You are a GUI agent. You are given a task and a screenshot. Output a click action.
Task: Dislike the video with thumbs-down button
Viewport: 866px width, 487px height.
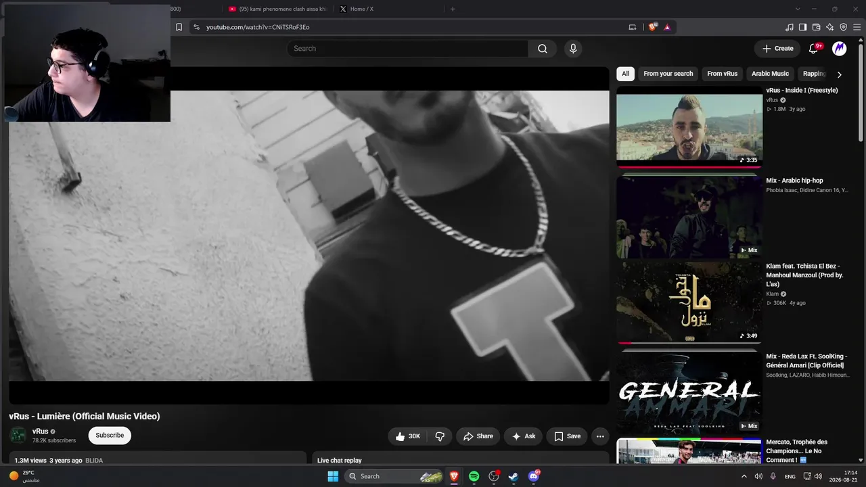[440, 436]
